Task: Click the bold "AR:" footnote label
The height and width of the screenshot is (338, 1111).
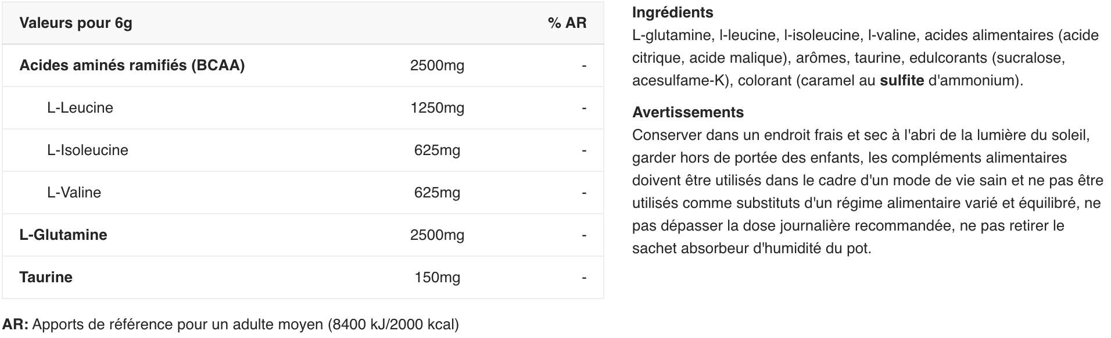Action: click(x=16, y=324)
